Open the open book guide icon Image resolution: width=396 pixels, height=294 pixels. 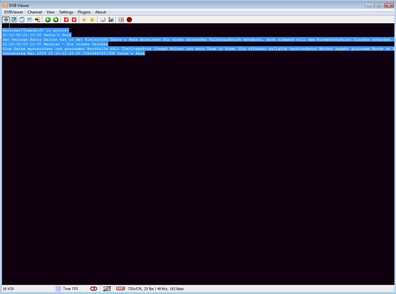[103, 20]
